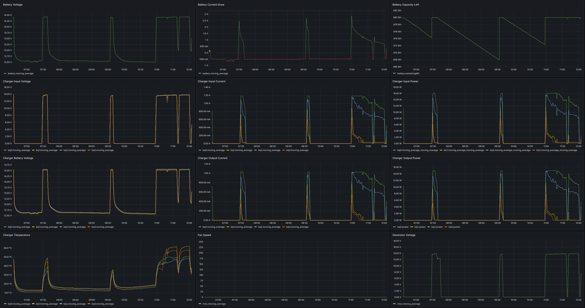Toggle bq0.moving_average_moving_average in Charger Input Power legend
The width and height of the screenshot is (585, 308).
point(418,150)
